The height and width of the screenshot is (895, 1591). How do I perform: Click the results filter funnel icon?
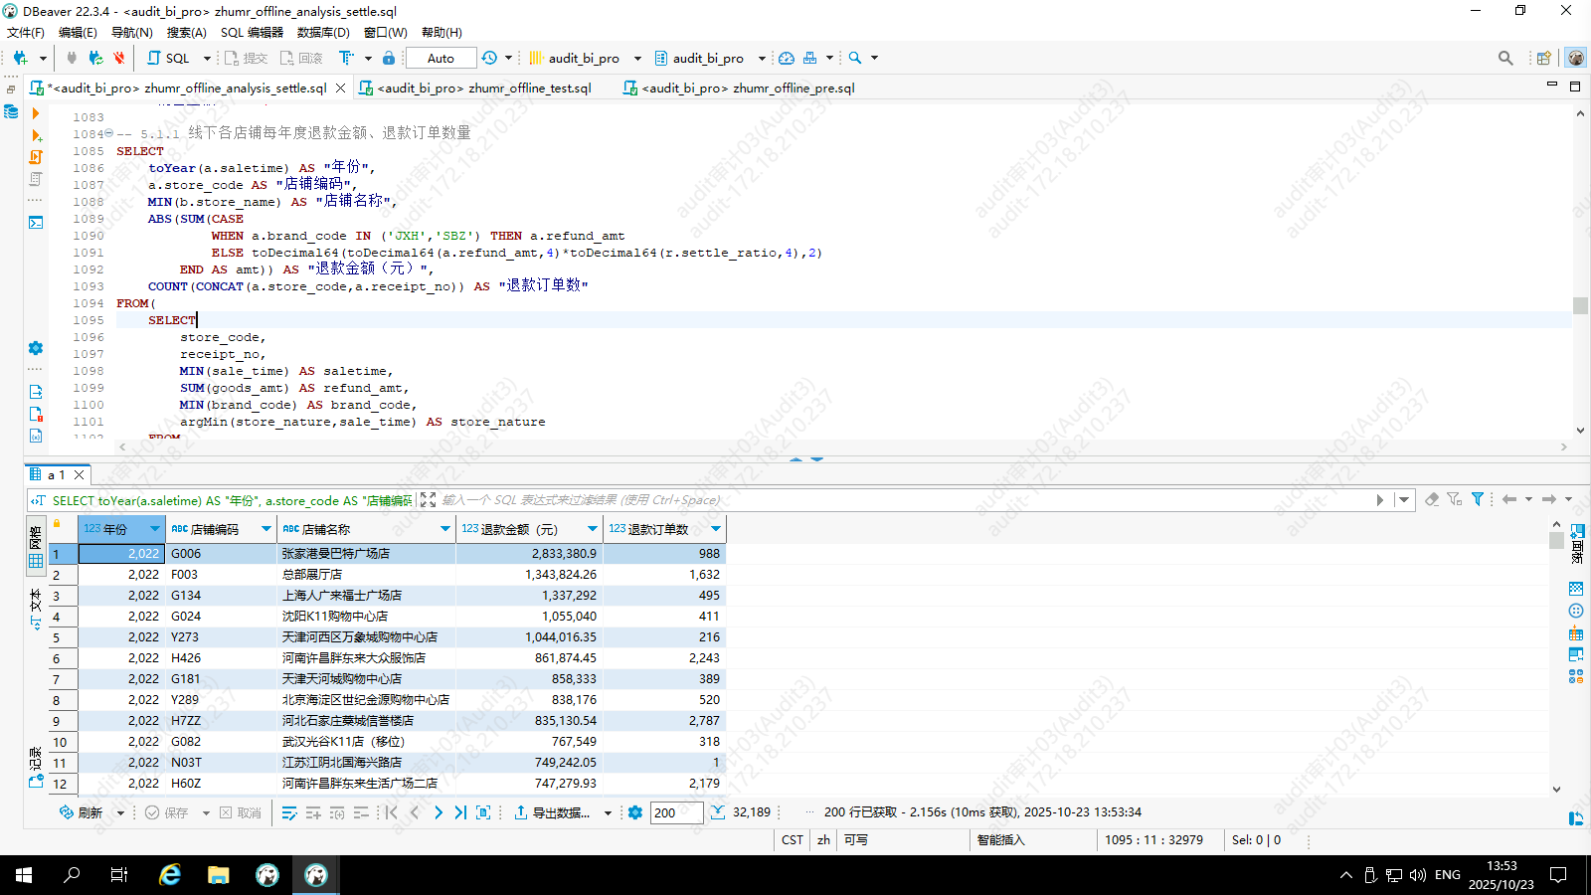pos(1478,499)
